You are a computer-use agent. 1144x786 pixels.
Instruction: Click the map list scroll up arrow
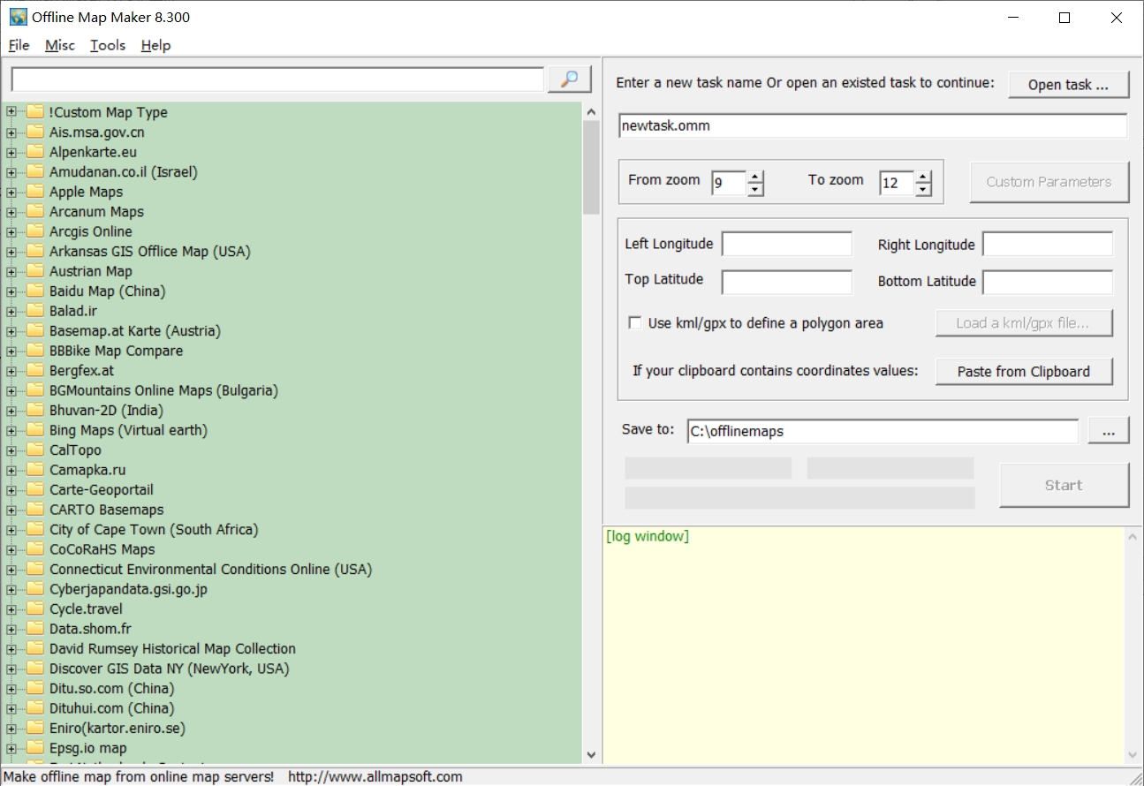click(x=591, y=112)
